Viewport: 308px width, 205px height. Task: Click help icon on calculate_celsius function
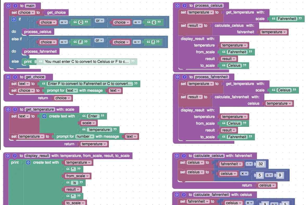184,156
